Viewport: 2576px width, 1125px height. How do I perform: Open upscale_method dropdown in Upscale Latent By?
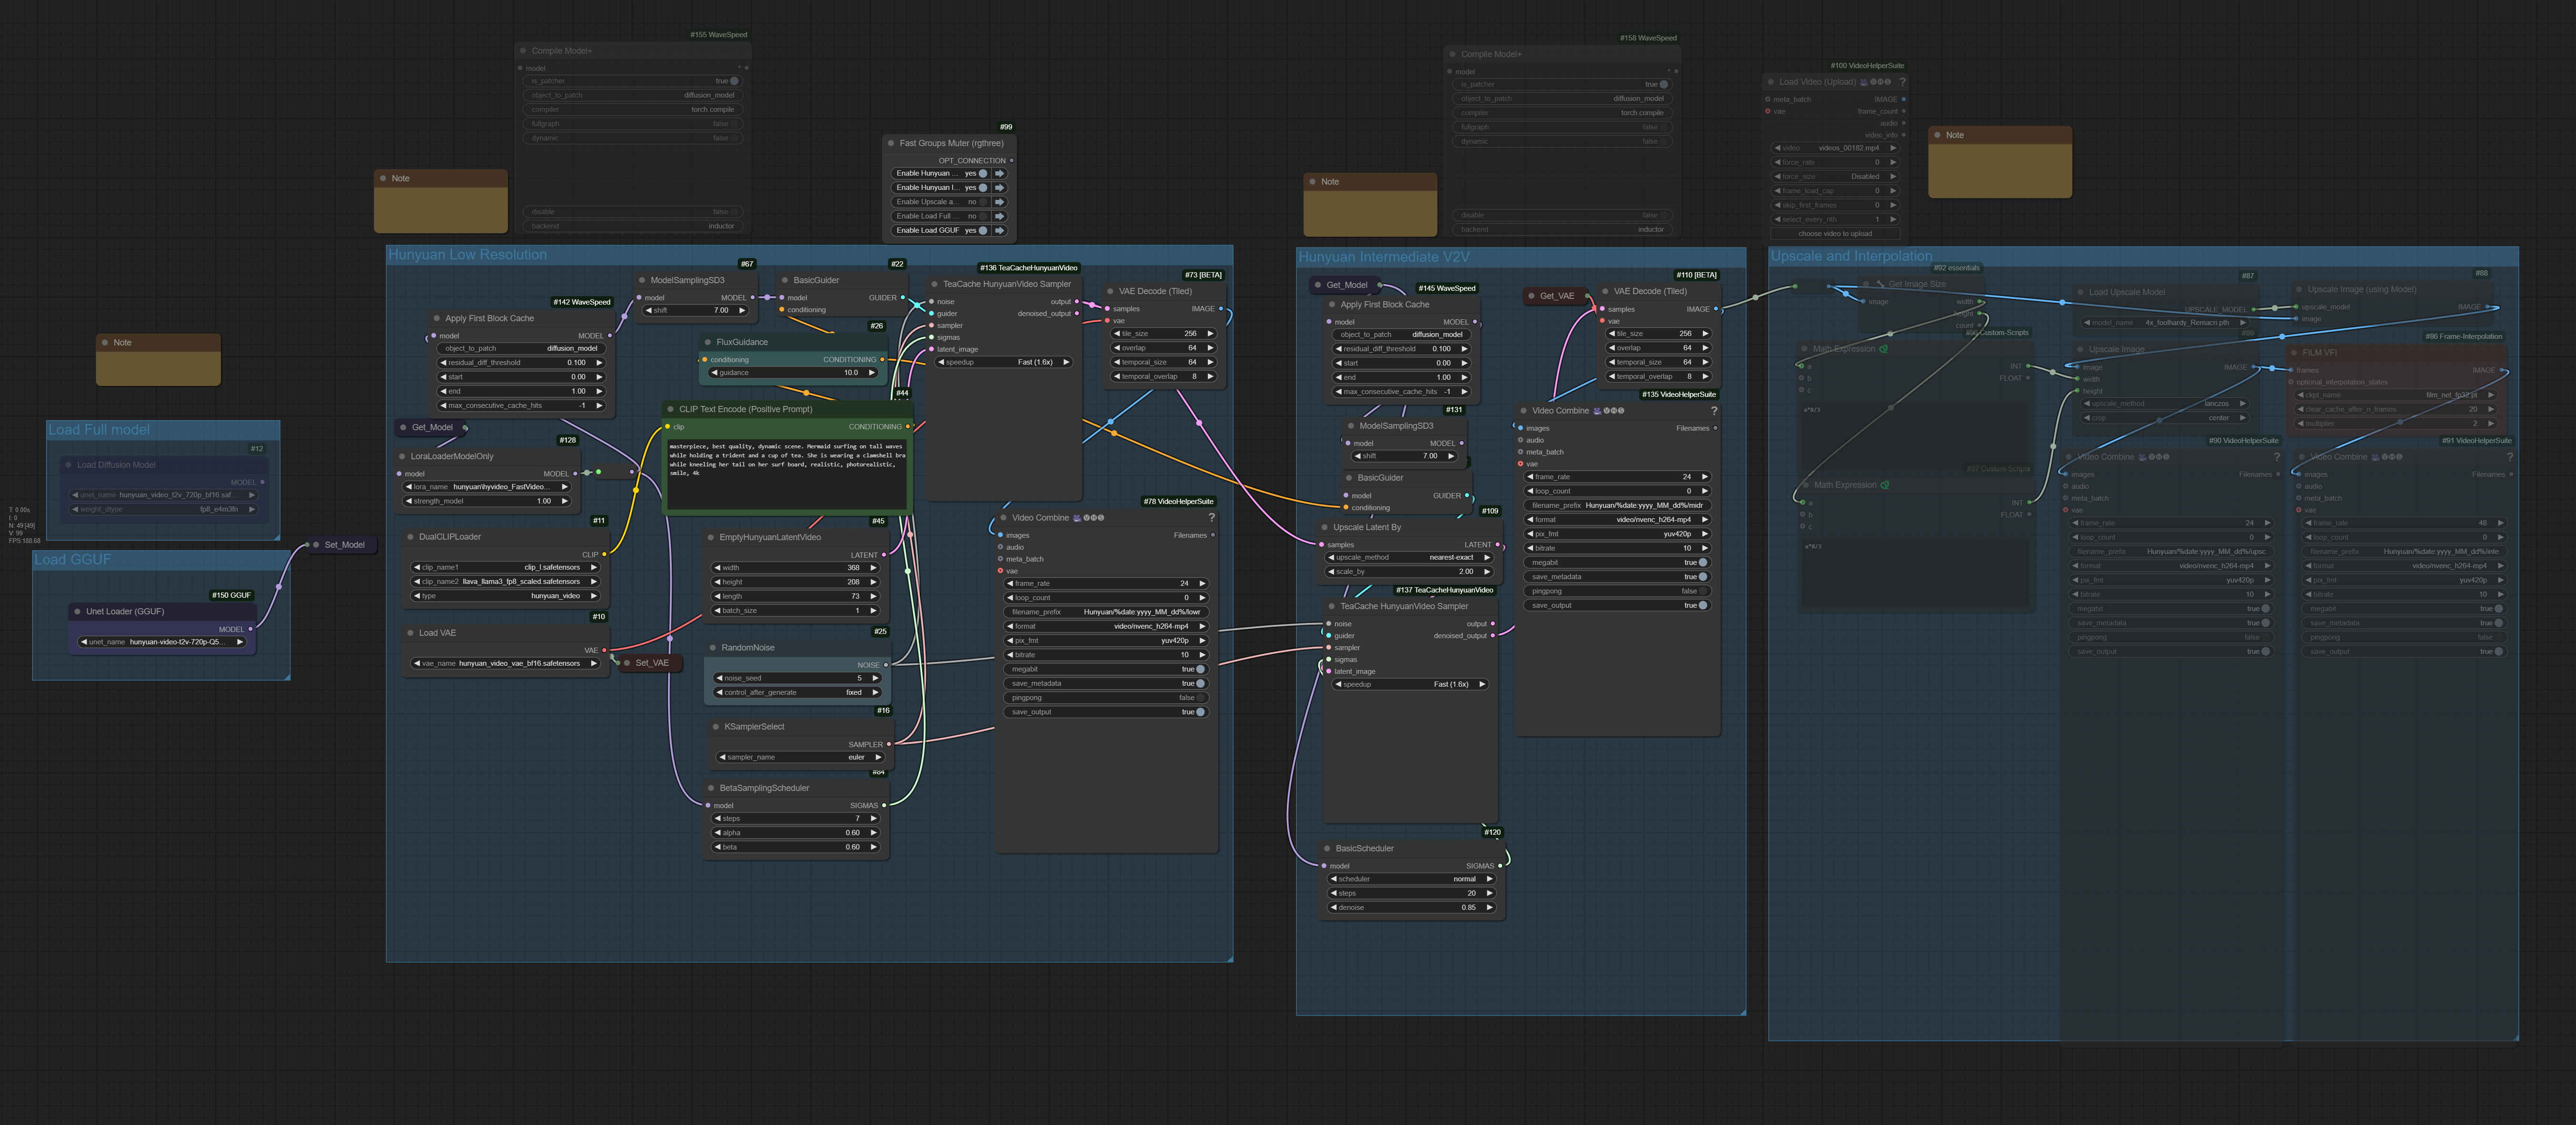point(1410,557)
